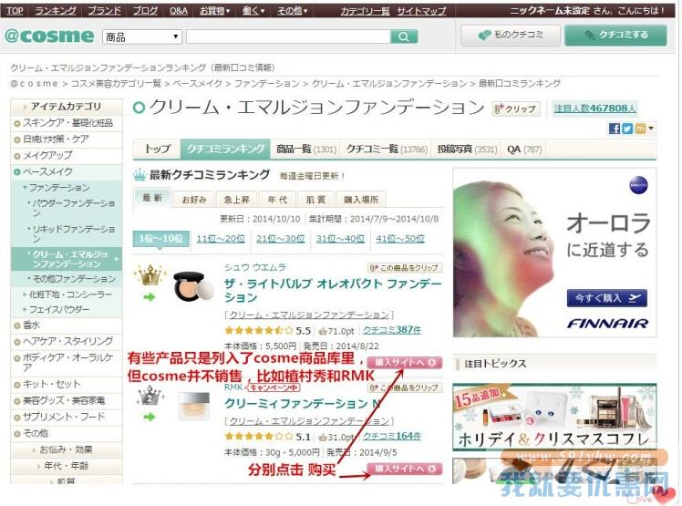The image size is (682, 506).
Task: Expand the share options arrow
Action: tap(651, 128)
